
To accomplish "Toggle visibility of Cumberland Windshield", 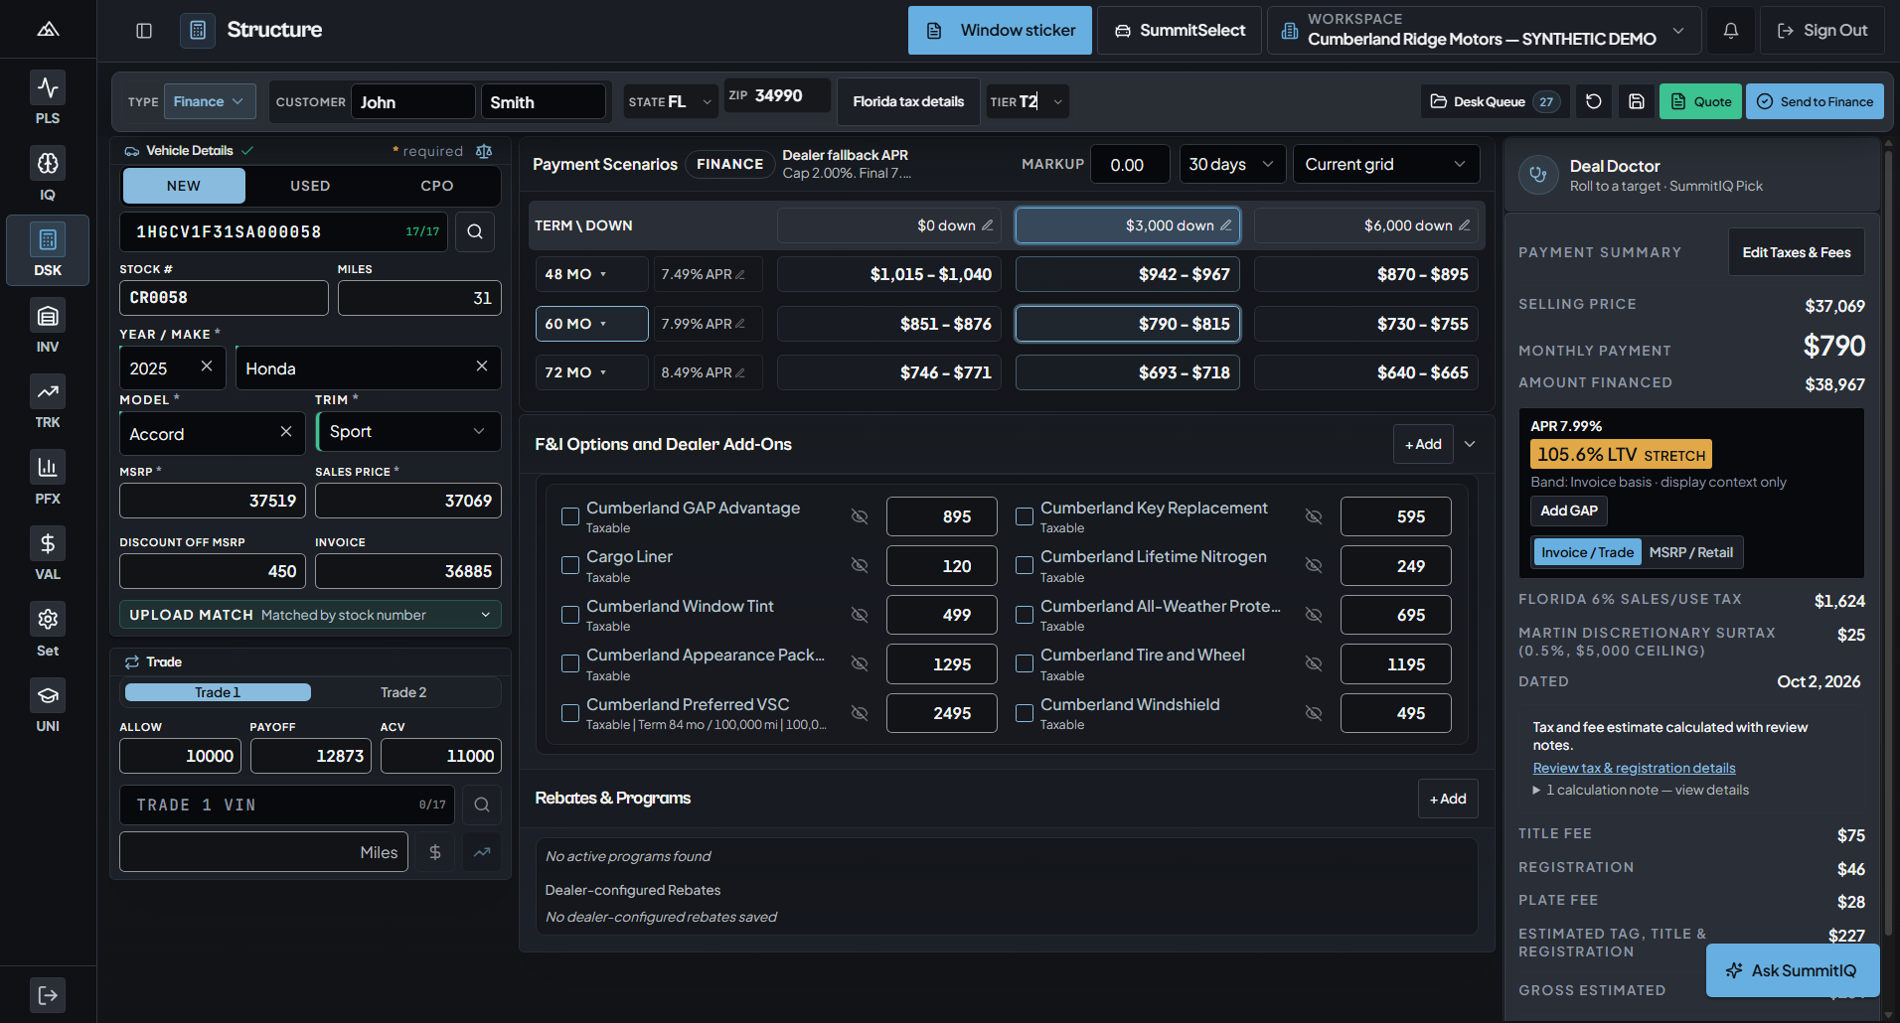I will [1313, 713].
